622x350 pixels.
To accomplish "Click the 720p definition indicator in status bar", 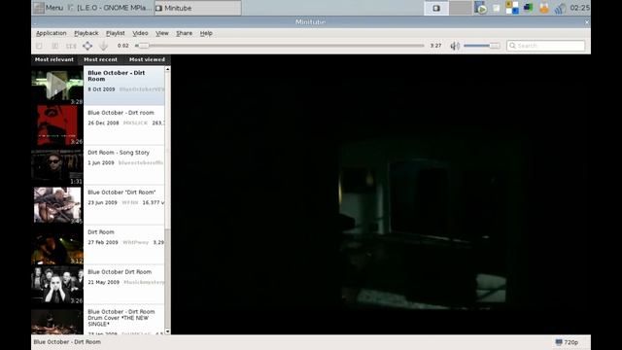I will click(567, 342).
